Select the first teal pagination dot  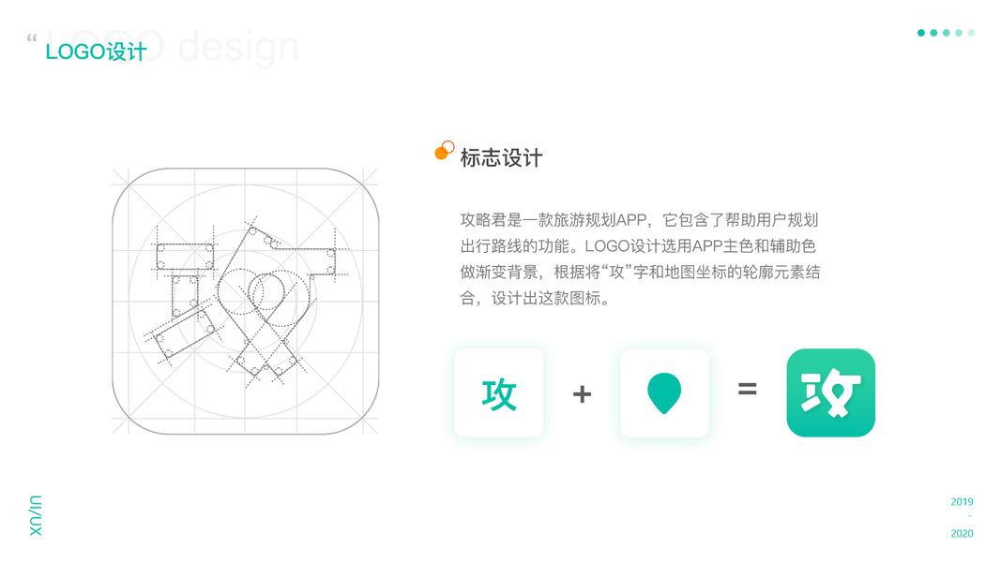click(921, 33)
